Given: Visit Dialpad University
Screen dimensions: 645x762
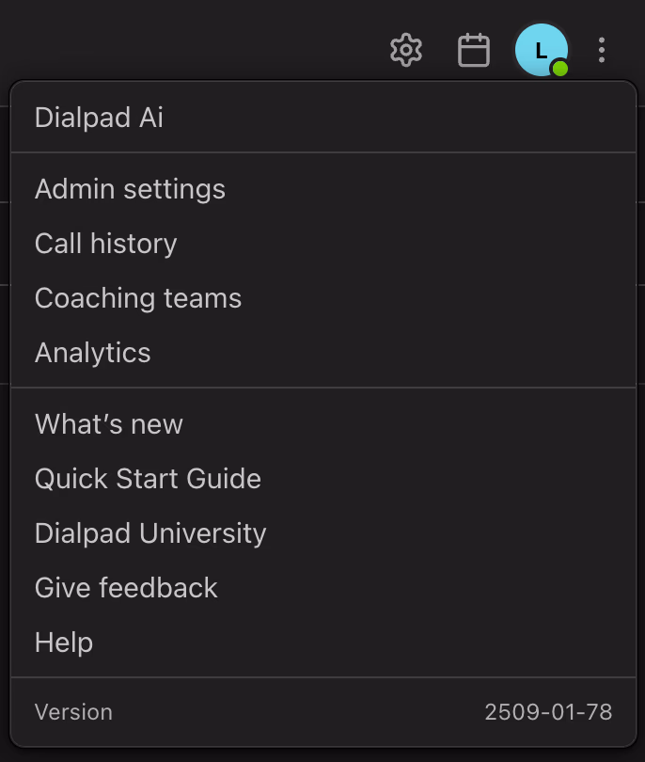Looking at the screenshot, I should [x=149, y=532].
